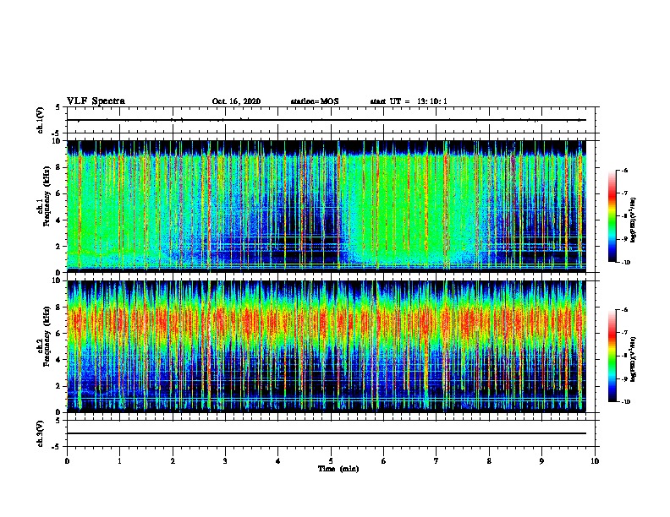Click inside the ch.2 spectrogram panel
This screenshot has height=517, width=670.
[327, 346]
